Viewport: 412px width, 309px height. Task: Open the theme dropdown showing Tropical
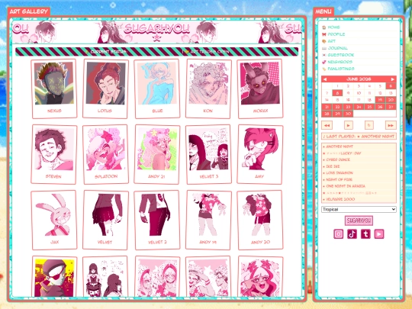point(359,209)
